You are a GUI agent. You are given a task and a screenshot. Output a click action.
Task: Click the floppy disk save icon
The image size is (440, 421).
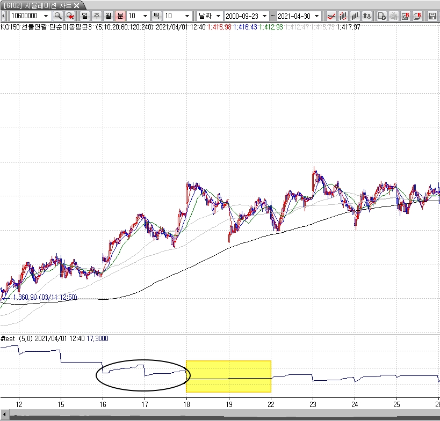[432, 16]
